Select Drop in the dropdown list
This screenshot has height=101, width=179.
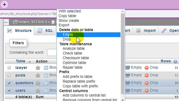[x=88, y=39]
